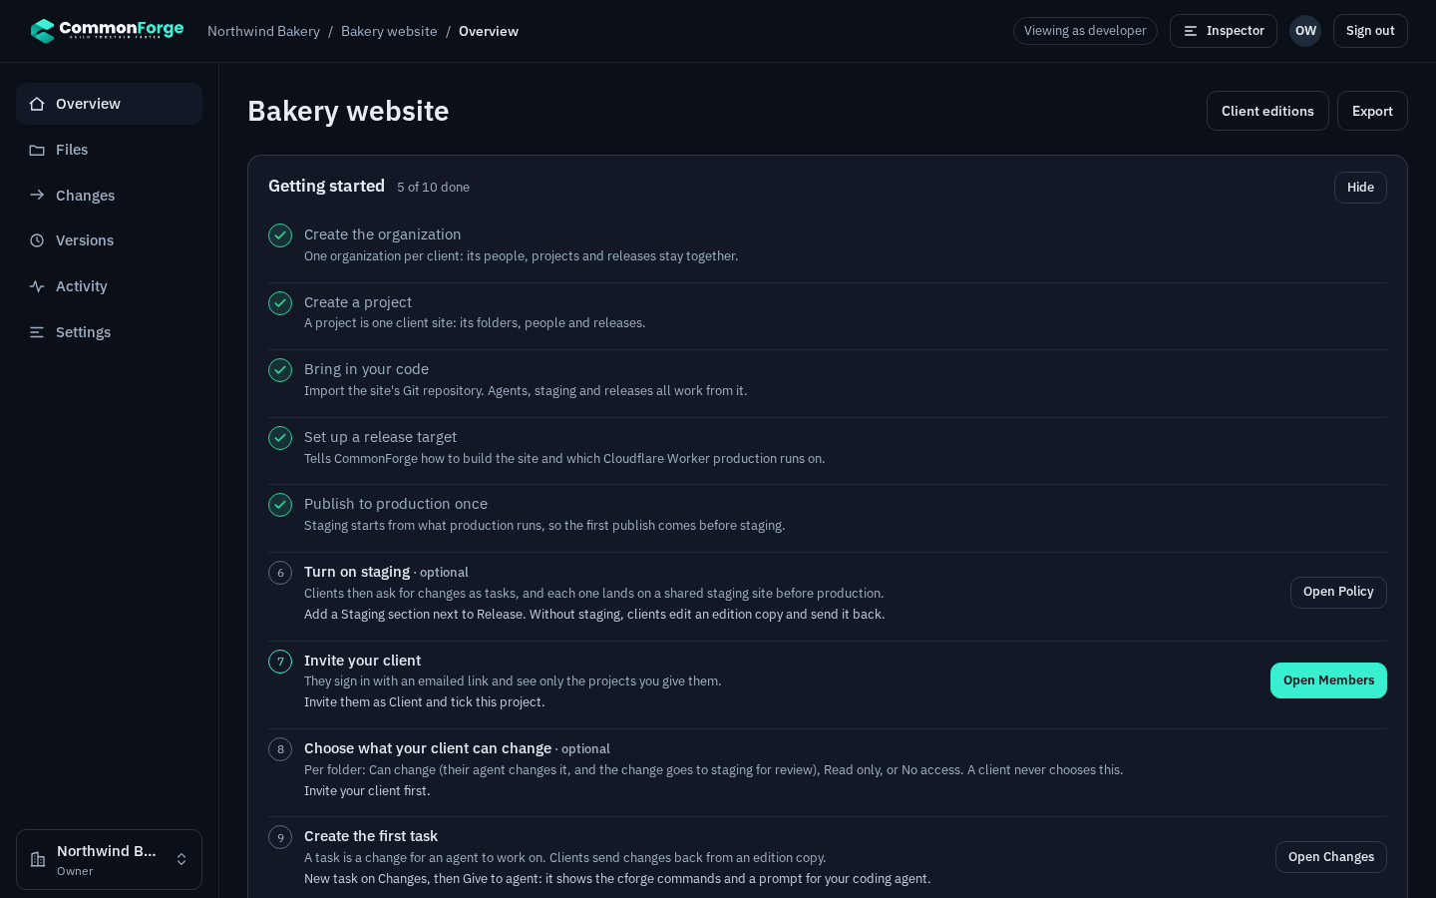Click the Changes arrow icon
Screen dimensions: 1436x898
[x=37, y=196]
